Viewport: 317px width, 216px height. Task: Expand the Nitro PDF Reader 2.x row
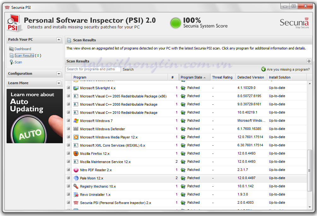(68, 170)
